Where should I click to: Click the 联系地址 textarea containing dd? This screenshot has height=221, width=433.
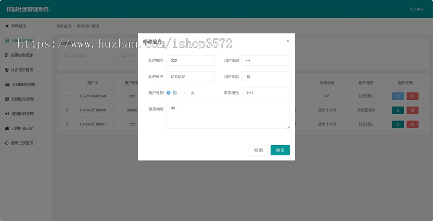point(228,116)
